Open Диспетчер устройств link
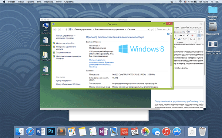Screen dimensions: 222x138 [x=65, y=43]
